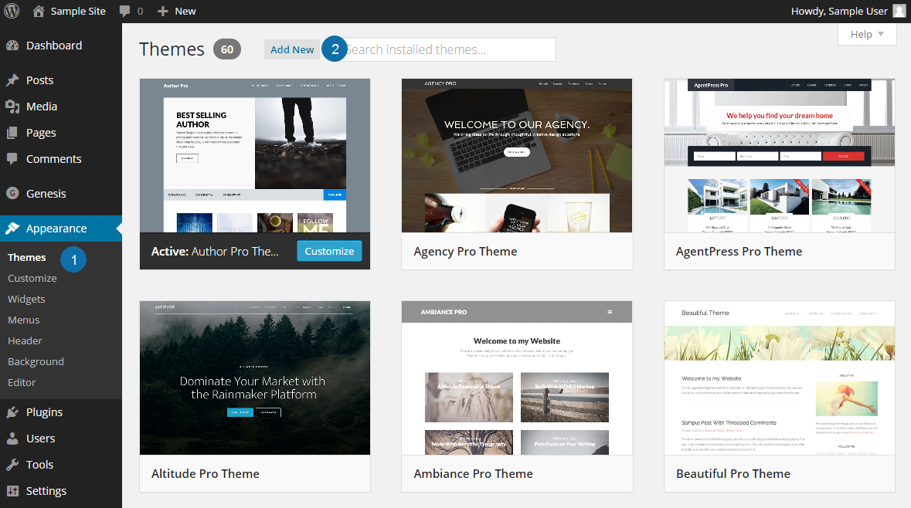
Task: Click the Pages icon in sidebar
Action: pos(12,132)
